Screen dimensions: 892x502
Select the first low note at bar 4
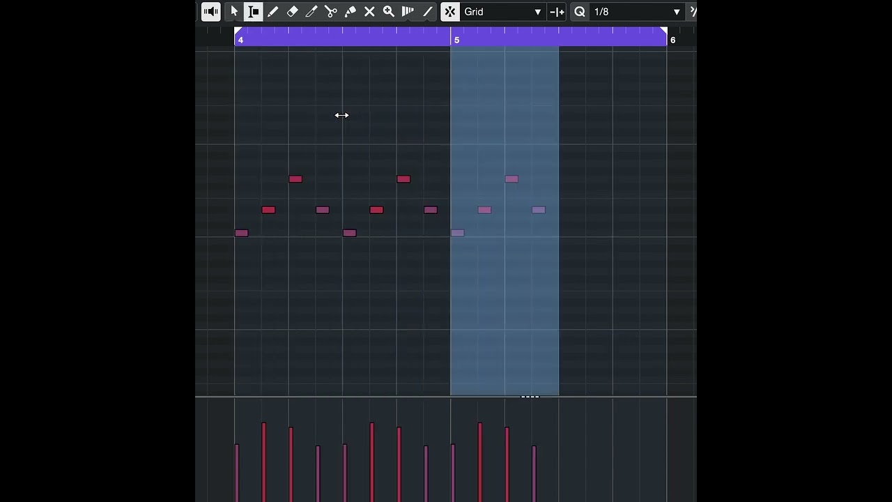click(241, 233)
